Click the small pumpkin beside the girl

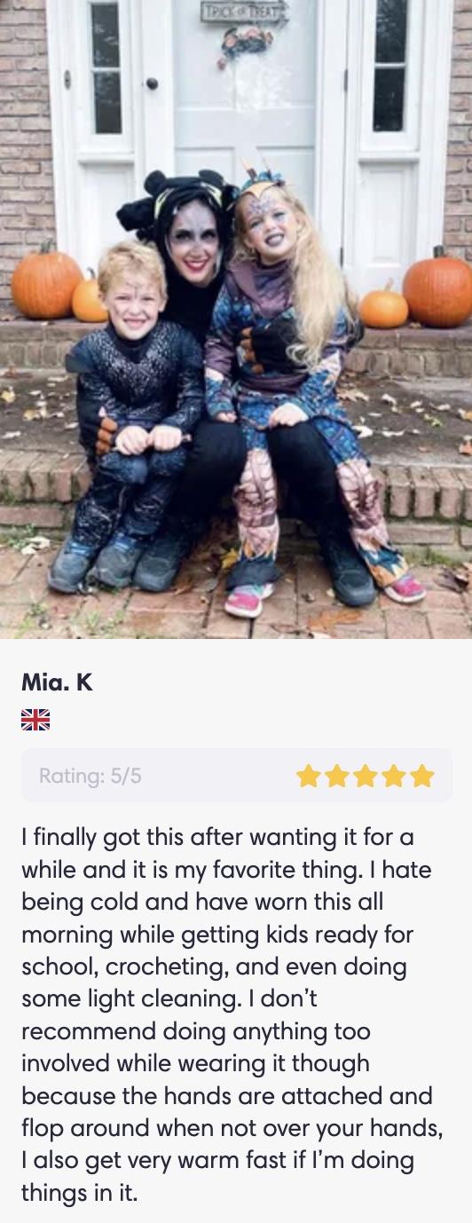383,306
